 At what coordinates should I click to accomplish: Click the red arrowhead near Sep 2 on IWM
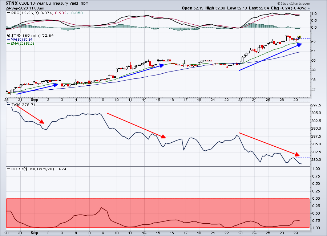[x=42, y=122]
